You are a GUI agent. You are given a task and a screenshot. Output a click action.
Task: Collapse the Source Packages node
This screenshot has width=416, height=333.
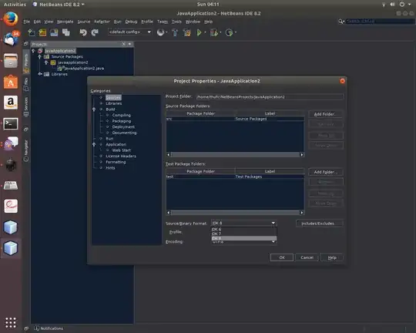[39, 56]
